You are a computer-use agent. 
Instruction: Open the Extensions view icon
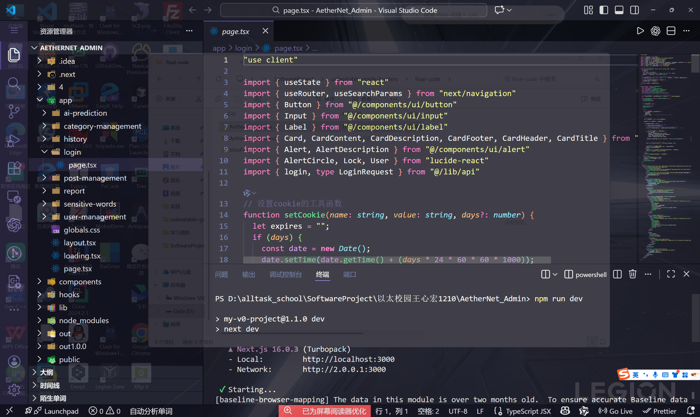pos(14,169)
